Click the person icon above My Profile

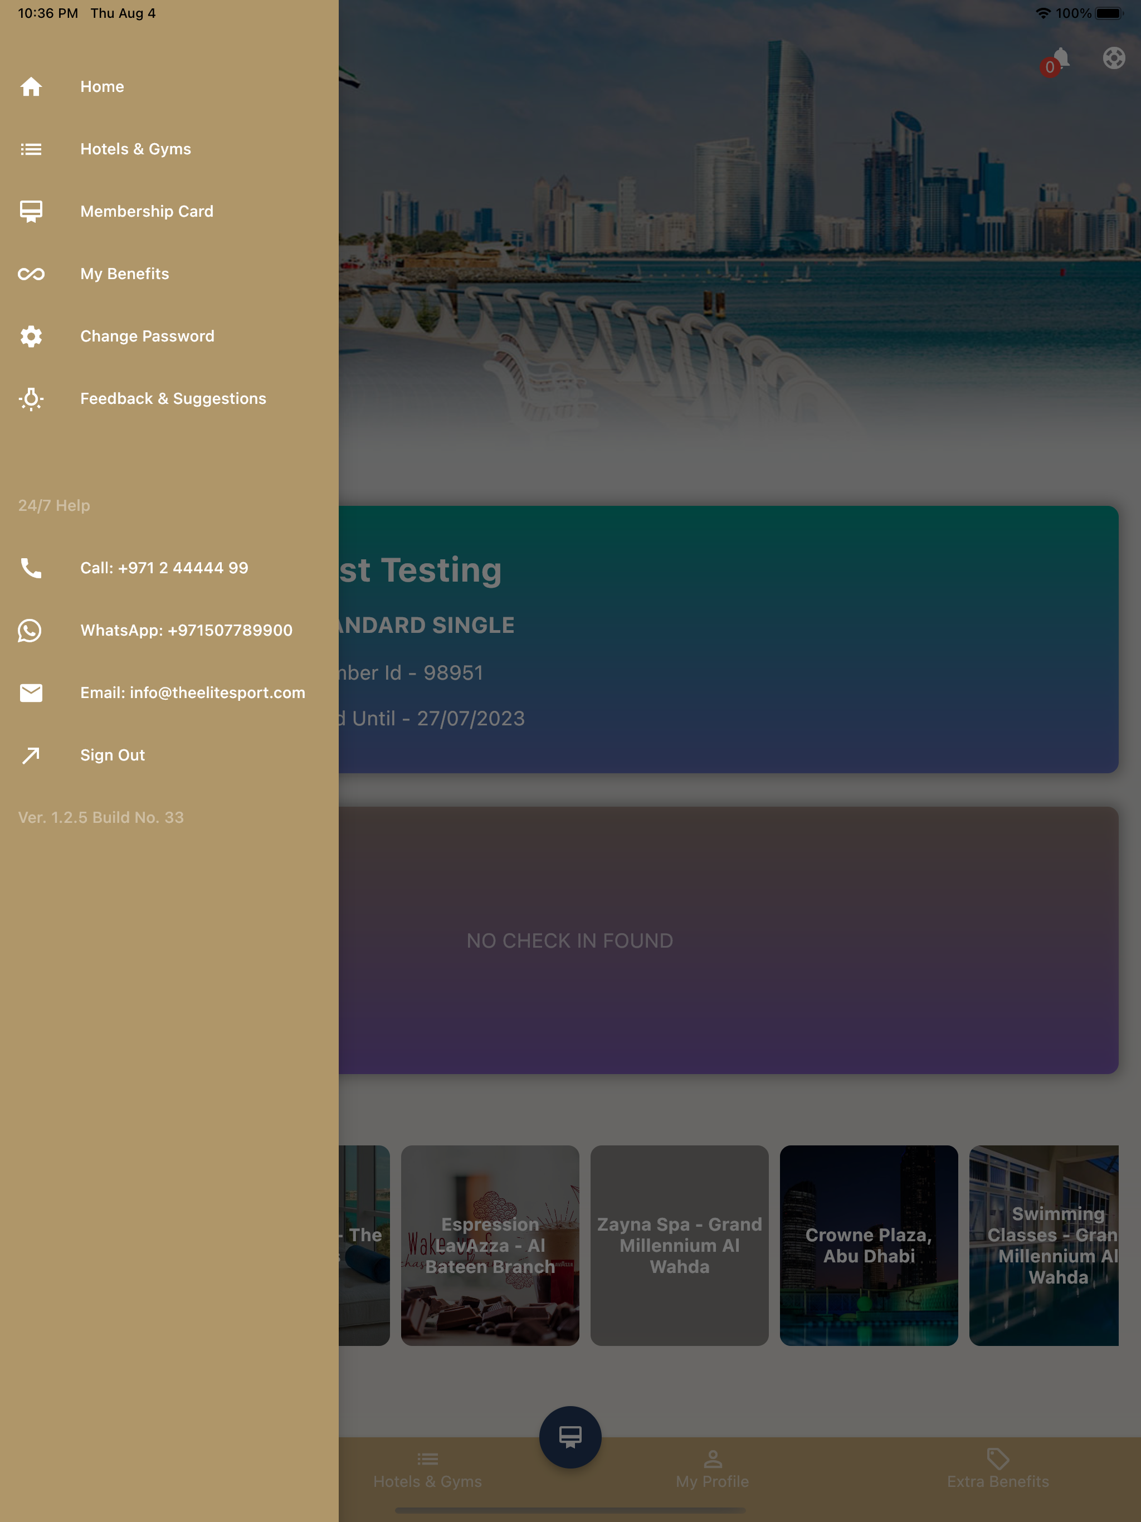click(712, 1458)
